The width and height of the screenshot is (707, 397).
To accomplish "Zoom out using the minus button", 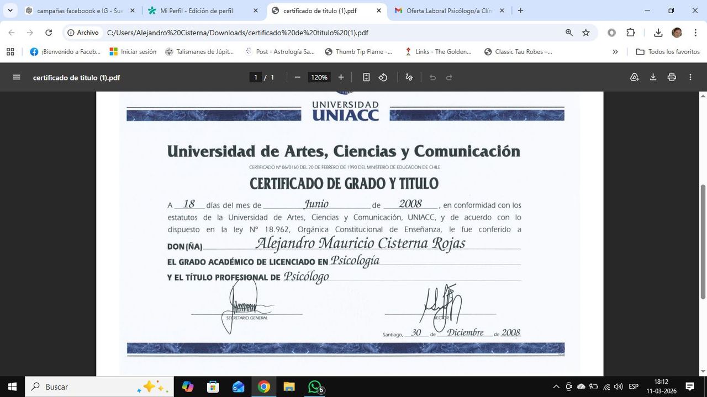I will coord(297,77).
